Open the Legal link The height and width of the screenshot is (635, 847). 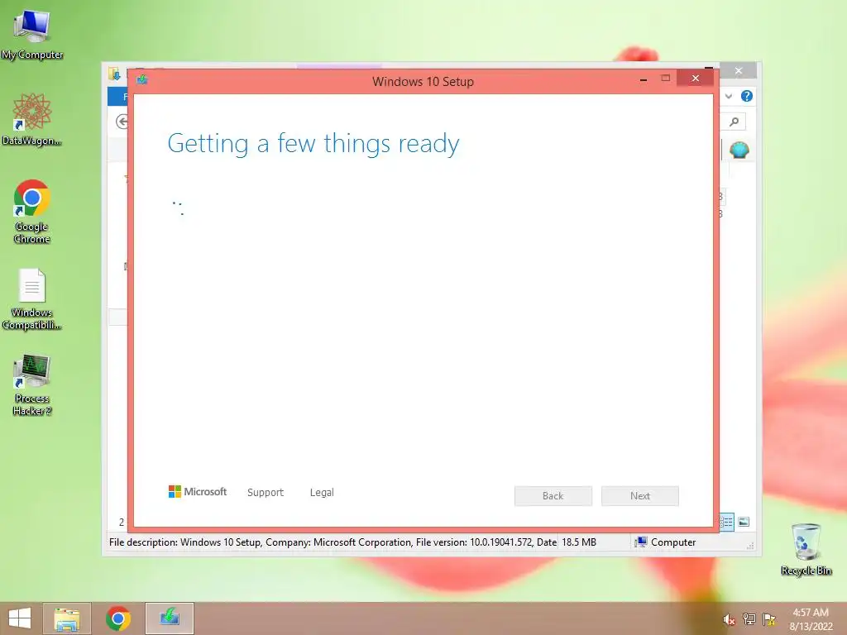pyautogui.click(x=322, y=493)
